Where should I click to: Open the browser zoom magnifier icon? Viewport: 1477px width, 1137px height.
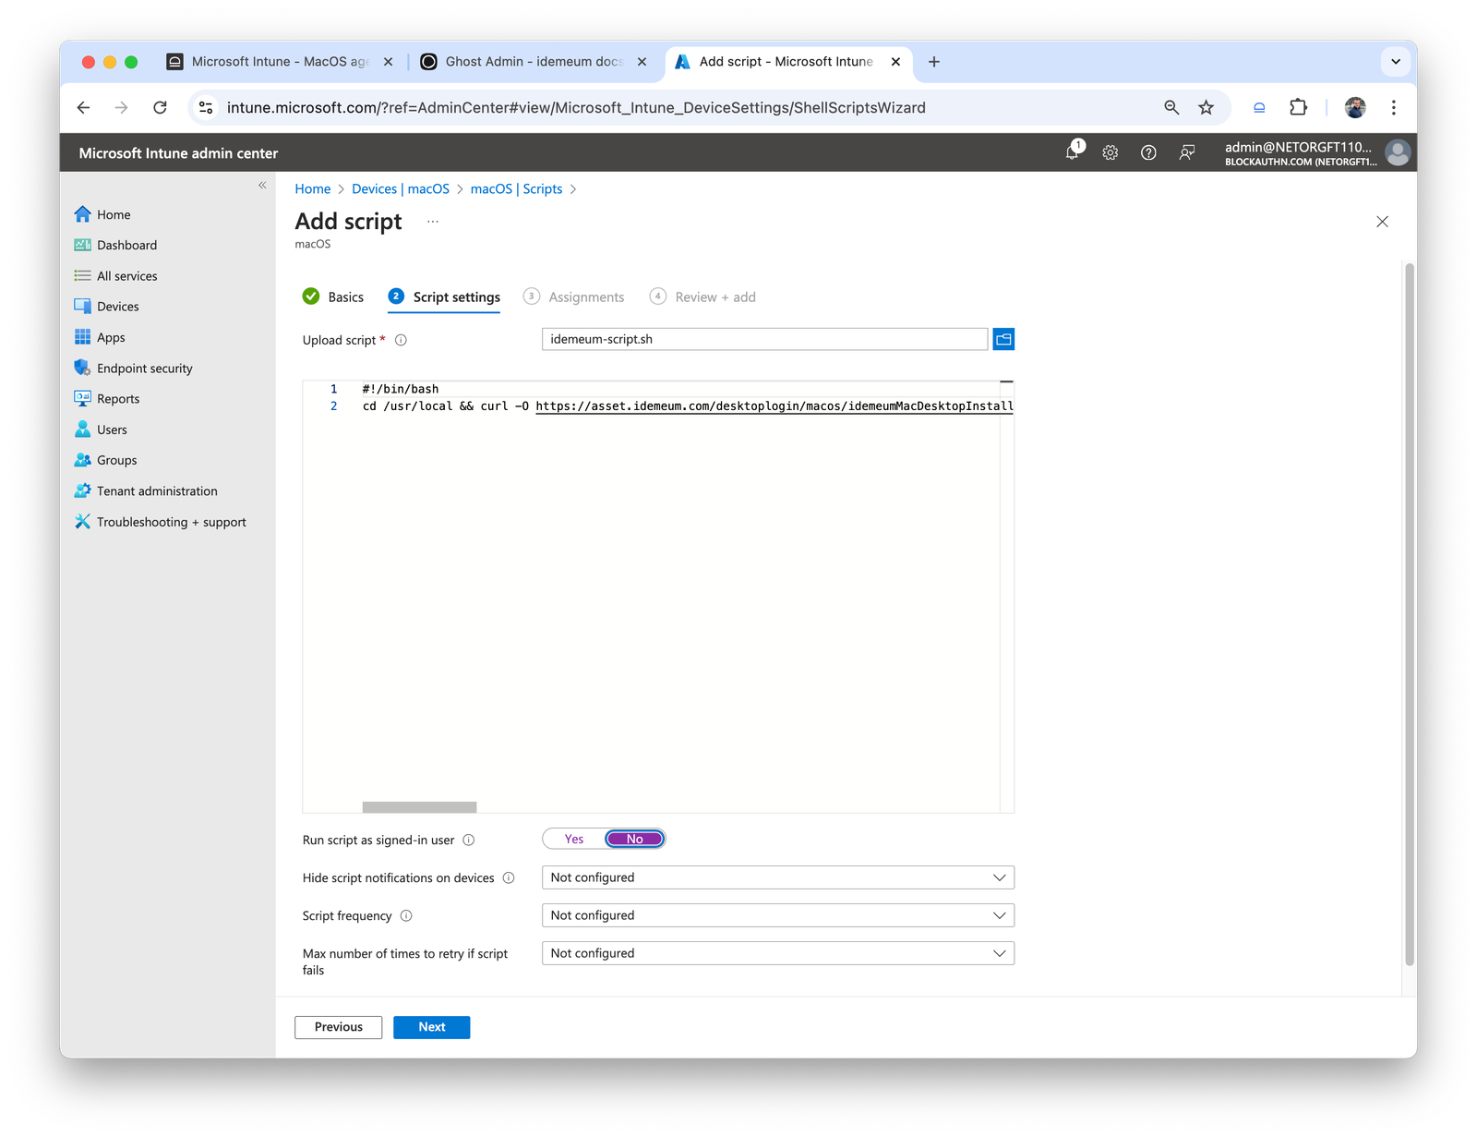[x=1171, y=108]
